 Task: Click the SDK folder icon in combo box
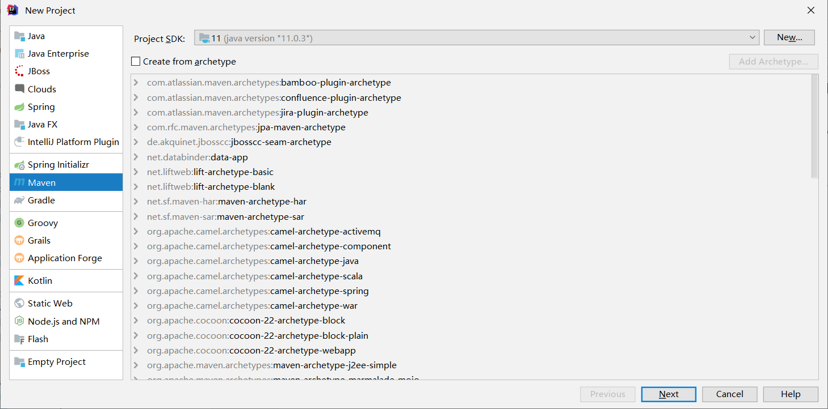click(x=204, y=38)
